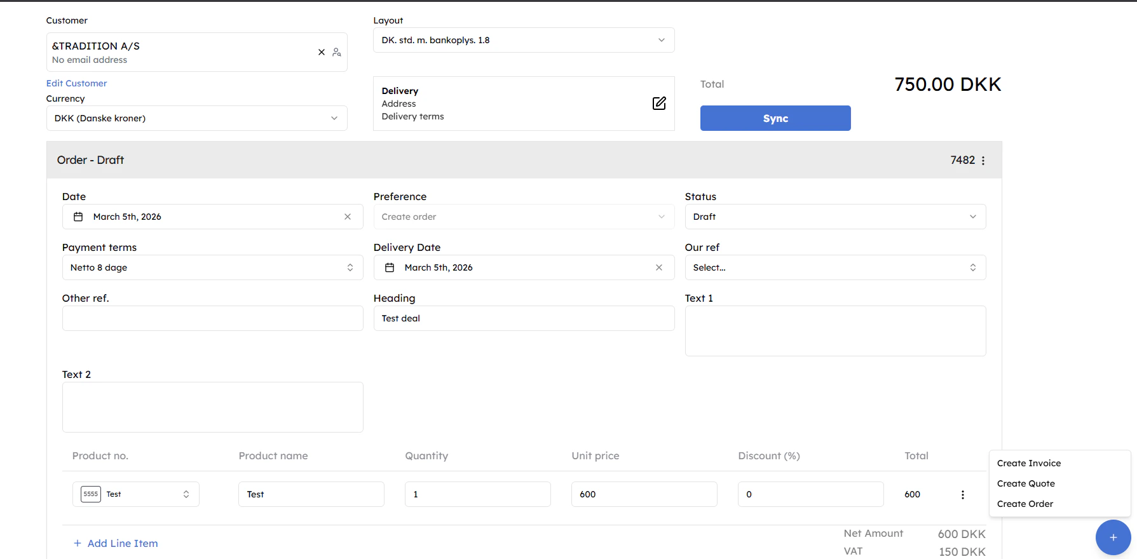The height and width of the screenshot is (559, 1137).
Task: Click the &TRADITION A/S customer field
Action: pos(196,52)
